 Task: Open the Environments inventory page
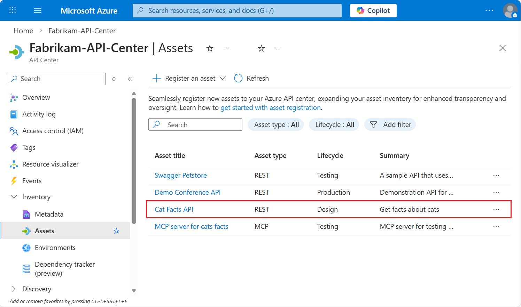(55, 247)
